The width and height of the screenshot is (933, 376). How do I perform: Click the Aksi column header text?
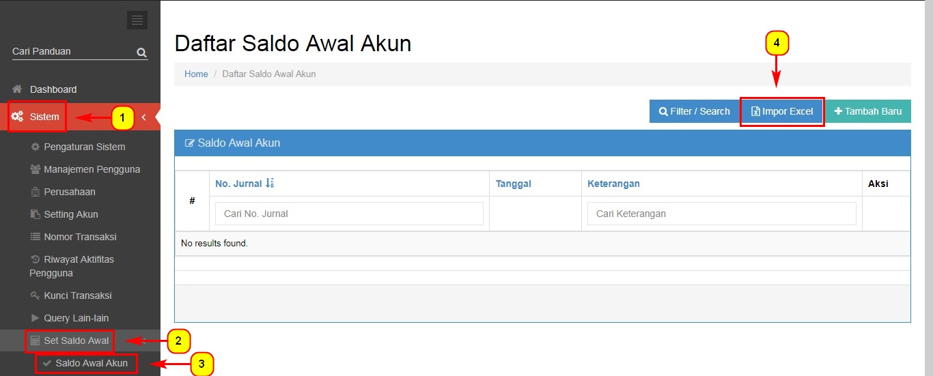[878, 184]
